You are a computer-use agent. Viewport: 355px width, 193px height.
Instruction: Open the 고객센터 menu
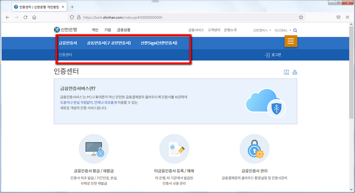point(214,30)
